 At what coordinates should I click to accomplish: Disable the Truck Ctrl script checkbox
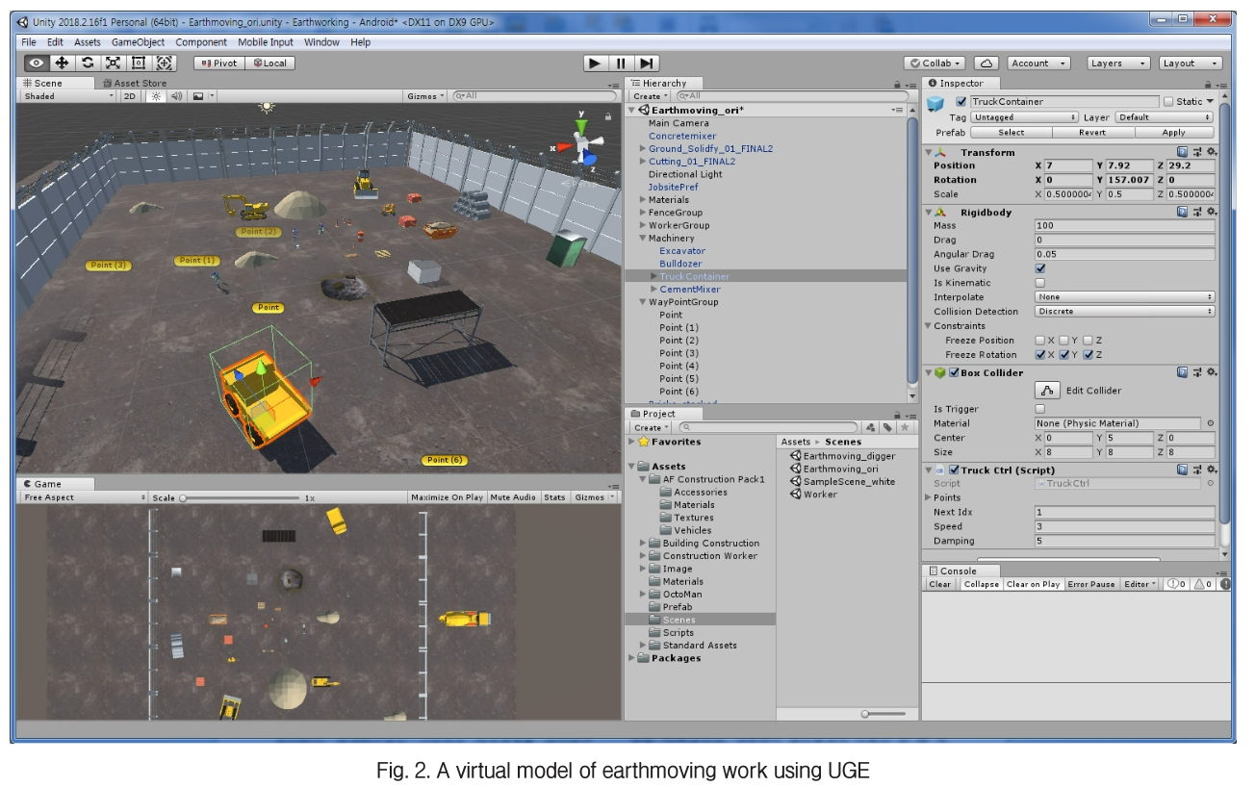(x=954, y=470)
